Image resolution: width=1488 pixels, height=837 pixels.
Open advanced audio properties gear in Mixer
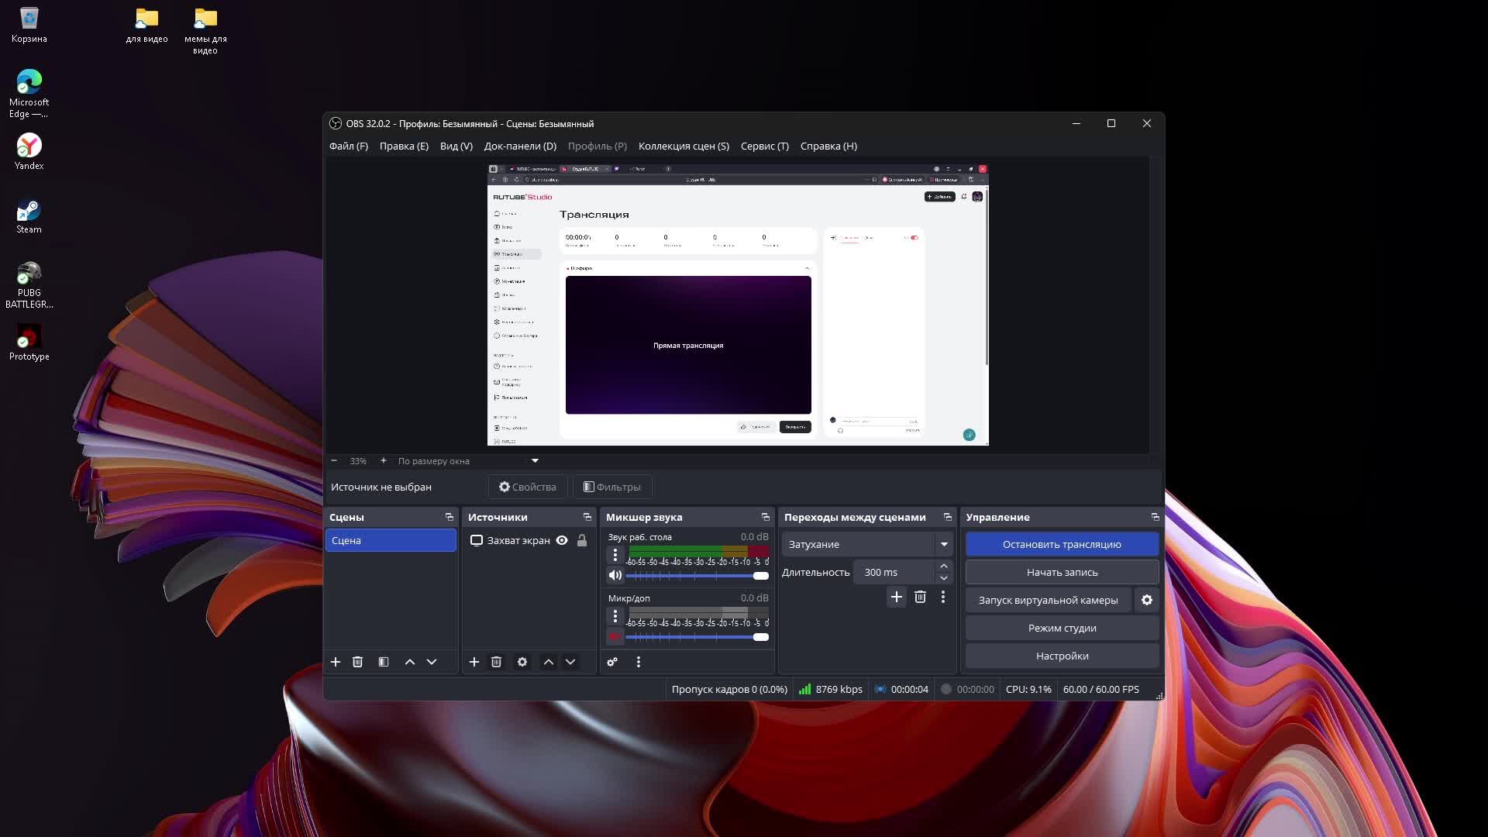click(612, 662)
